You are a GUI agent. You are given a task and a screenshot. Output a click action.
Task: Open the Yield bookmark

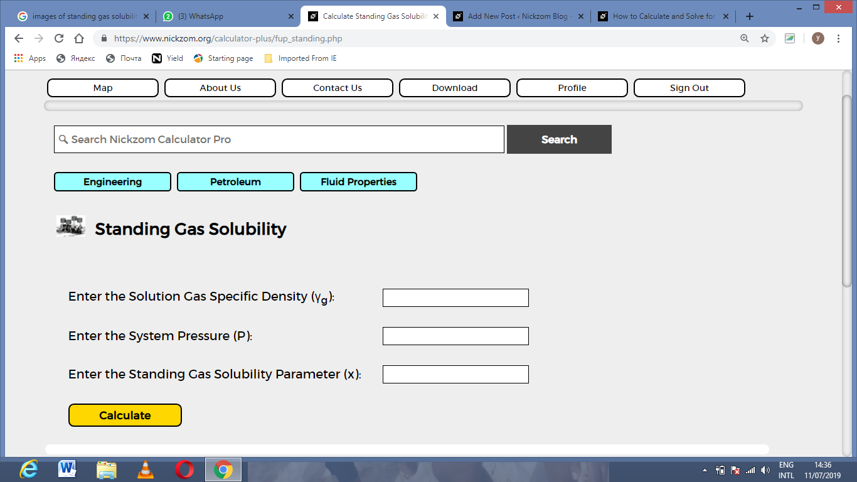tap(168, 58)
